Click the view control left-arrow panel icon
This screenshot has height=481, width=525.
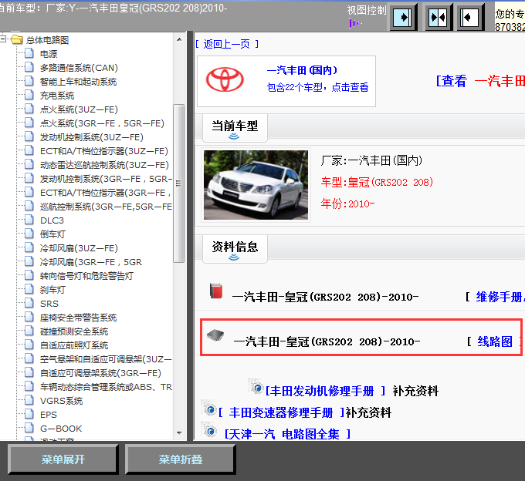[x=469, y=17]
